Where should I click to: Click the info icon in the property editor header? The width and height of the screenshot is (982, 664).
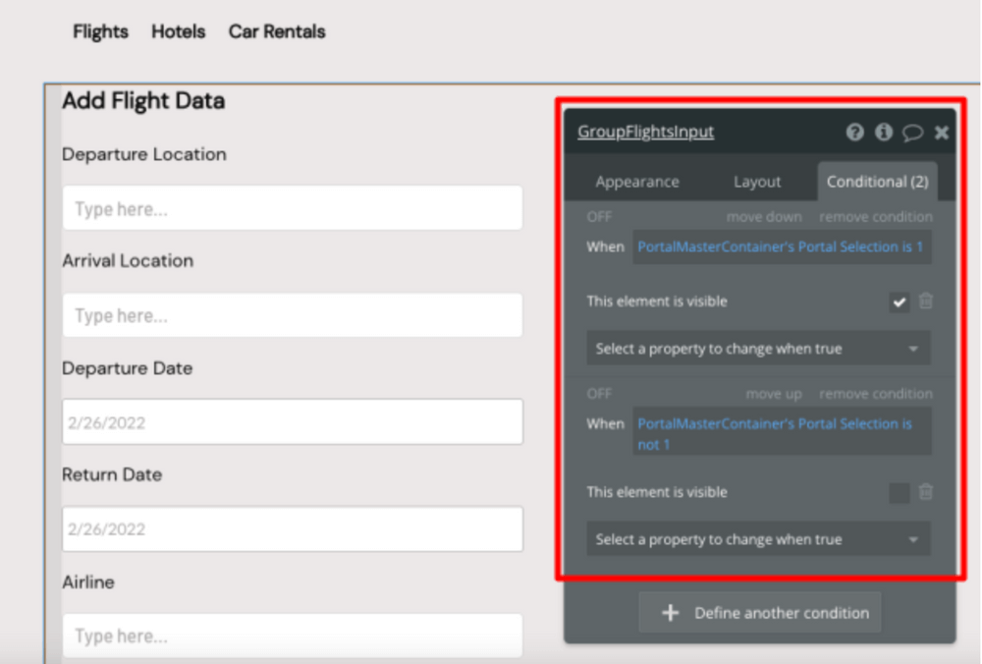[x=884, y=132]
